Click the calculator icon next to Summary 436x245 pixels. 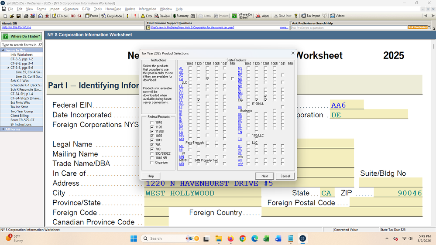tap(193, 16)
